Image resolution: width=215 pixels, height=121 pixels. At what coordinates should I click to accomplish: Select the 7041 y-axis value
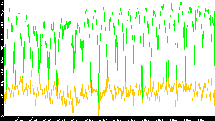1,13
